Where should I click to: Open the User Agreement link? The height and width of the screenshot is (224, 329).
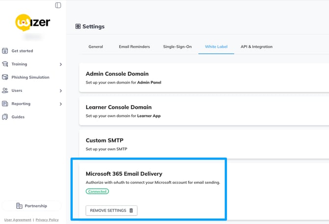pyautogui.click(x=18, y=220)
